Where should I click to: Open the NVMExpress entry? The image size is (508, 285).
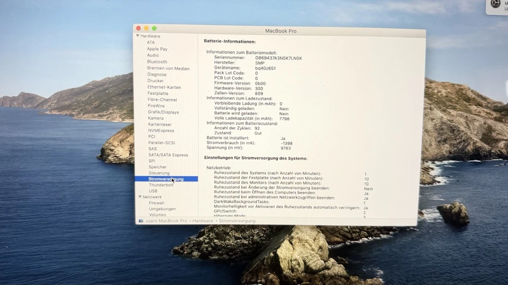click(161, 130)
